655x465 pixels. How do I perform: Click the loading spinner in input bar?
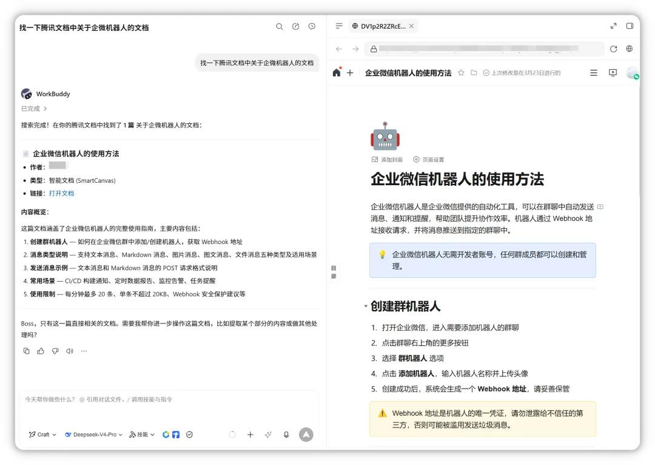[232, 435]
